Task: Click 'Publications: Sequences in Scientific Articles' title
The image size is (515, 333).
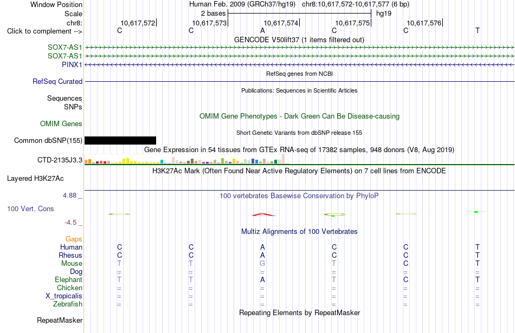Action: [299, 90]
